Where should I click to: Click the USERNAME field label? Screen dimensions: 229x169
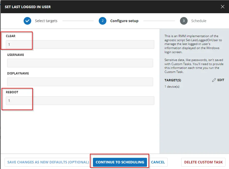point(15,55)
